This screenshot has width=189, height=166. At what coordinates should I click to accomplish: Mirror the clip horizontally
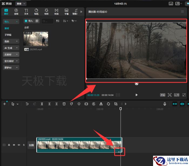pyautogui.click(x=101, y=104)
